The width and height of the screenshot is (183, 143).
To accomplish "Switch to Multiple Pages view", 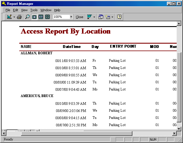I will point(47,17).
